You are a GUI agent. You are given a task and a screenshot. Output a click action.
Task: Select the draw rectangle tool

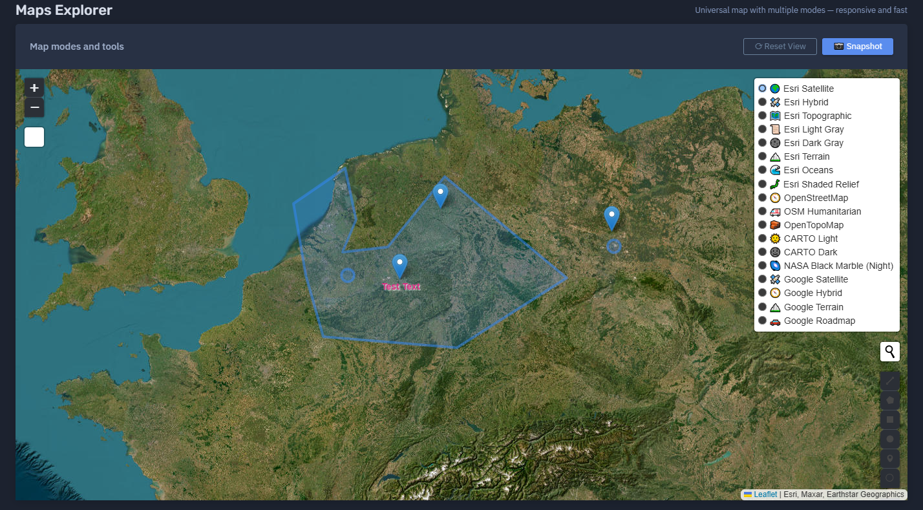point(889,420)
